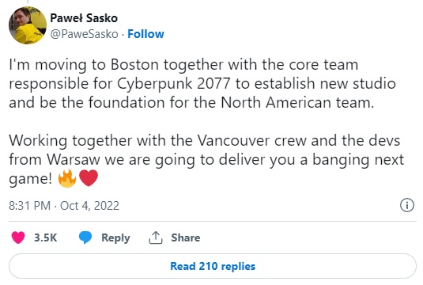Click the blue reply speech bubble icon
This screenshot has height=285, width=423.
tap(85, 237)
